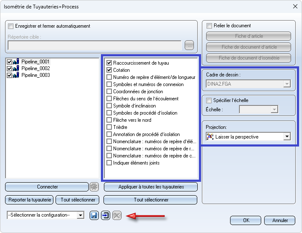The height and width of the screenshot is (233, 302).
Task: Click Tout sélectionner under the pipeline list
Action: [78, 200]
